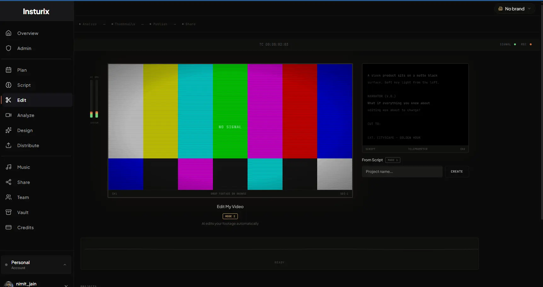
Task: Click the From Script label
Action: tap(372, 160)
